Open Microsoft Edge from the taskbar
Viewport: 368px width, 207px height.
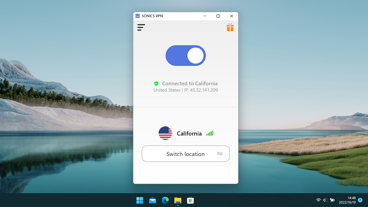point(165,200)
